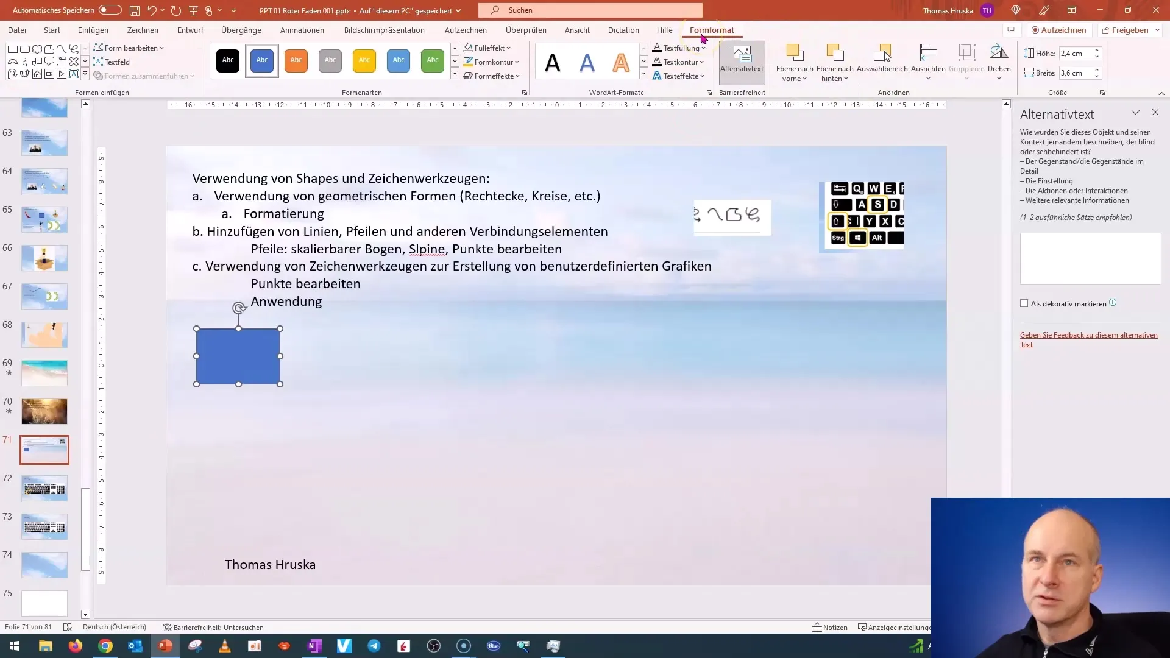Viewport: 1170px width, 658px height.
Task: Choose the green Abc shape style
Action: click(433, 60)
